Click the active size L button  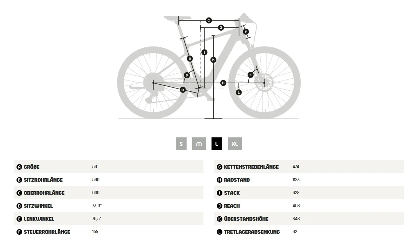(217, 143)
